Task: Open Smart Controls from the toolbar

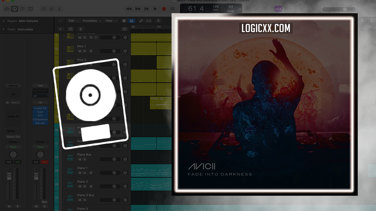Action: pyautogui.click(x=43, y=9)
